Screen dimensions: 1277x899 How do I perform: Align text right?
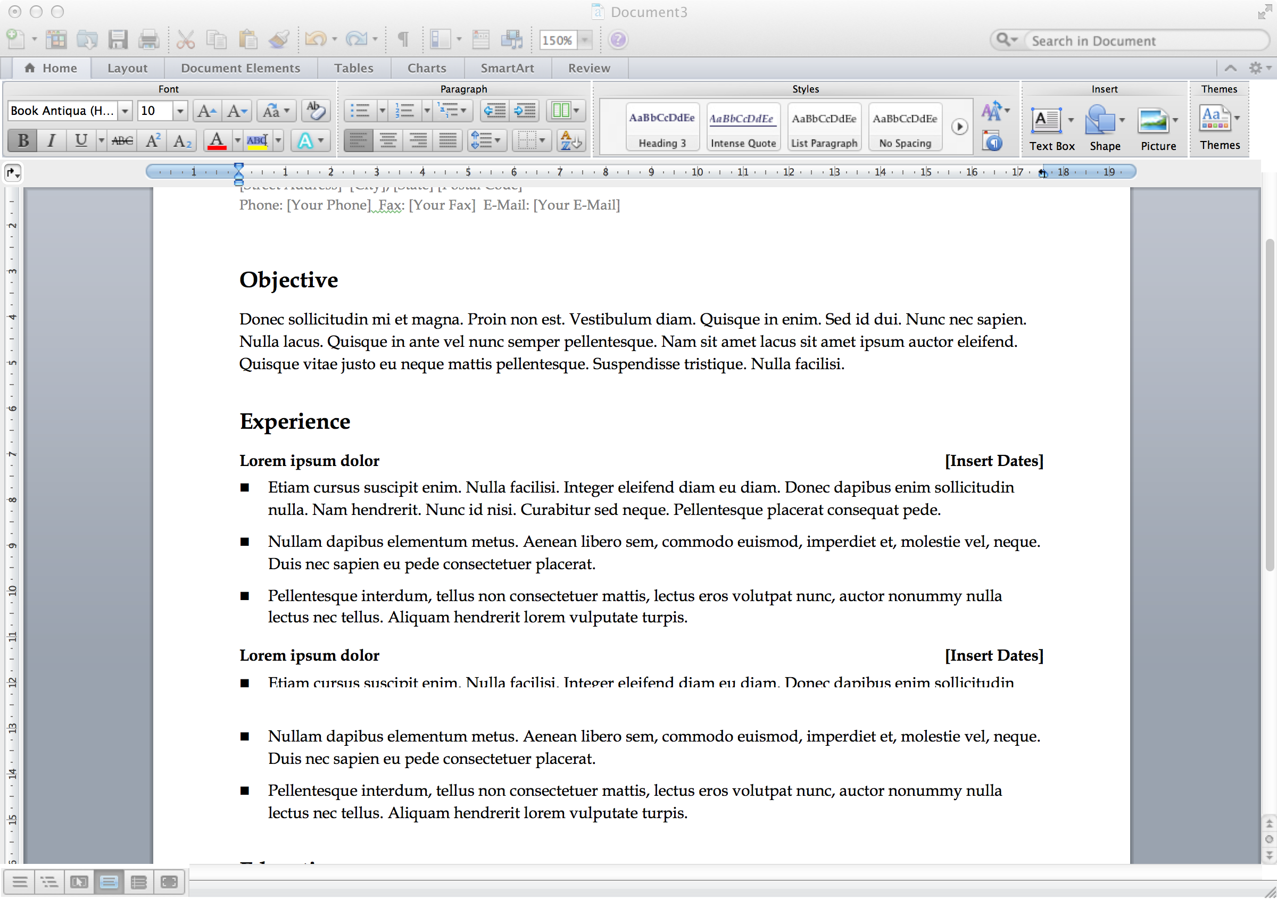point(418,140)
